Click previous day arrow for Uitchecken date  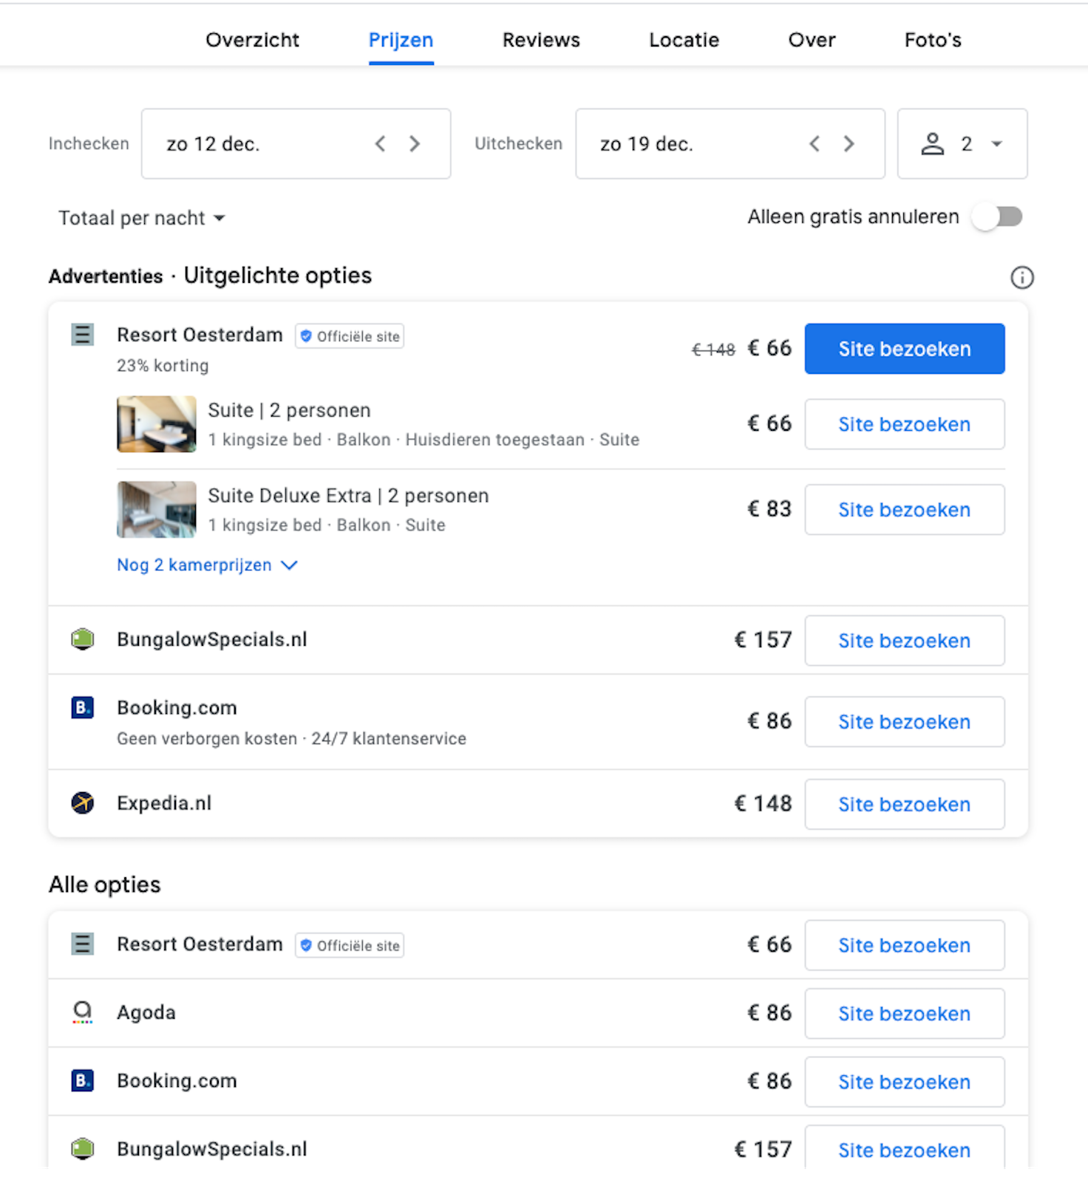pos(814,144)
